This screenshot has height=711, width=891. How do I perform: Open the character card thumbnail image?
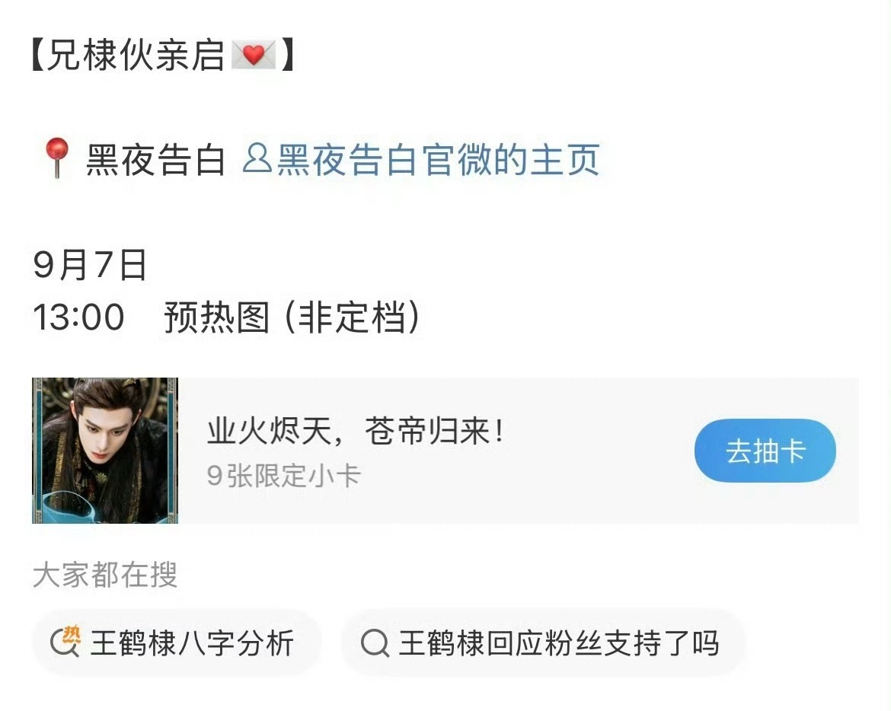coord(105,451)
